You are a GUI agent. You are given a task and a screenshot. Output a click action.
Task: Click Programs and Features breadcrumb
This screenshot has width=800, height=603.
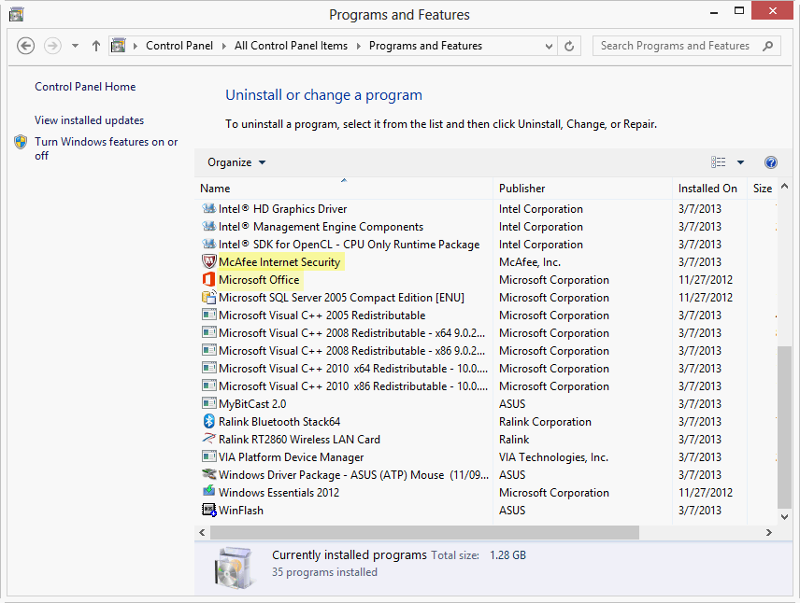pos(425,46)
